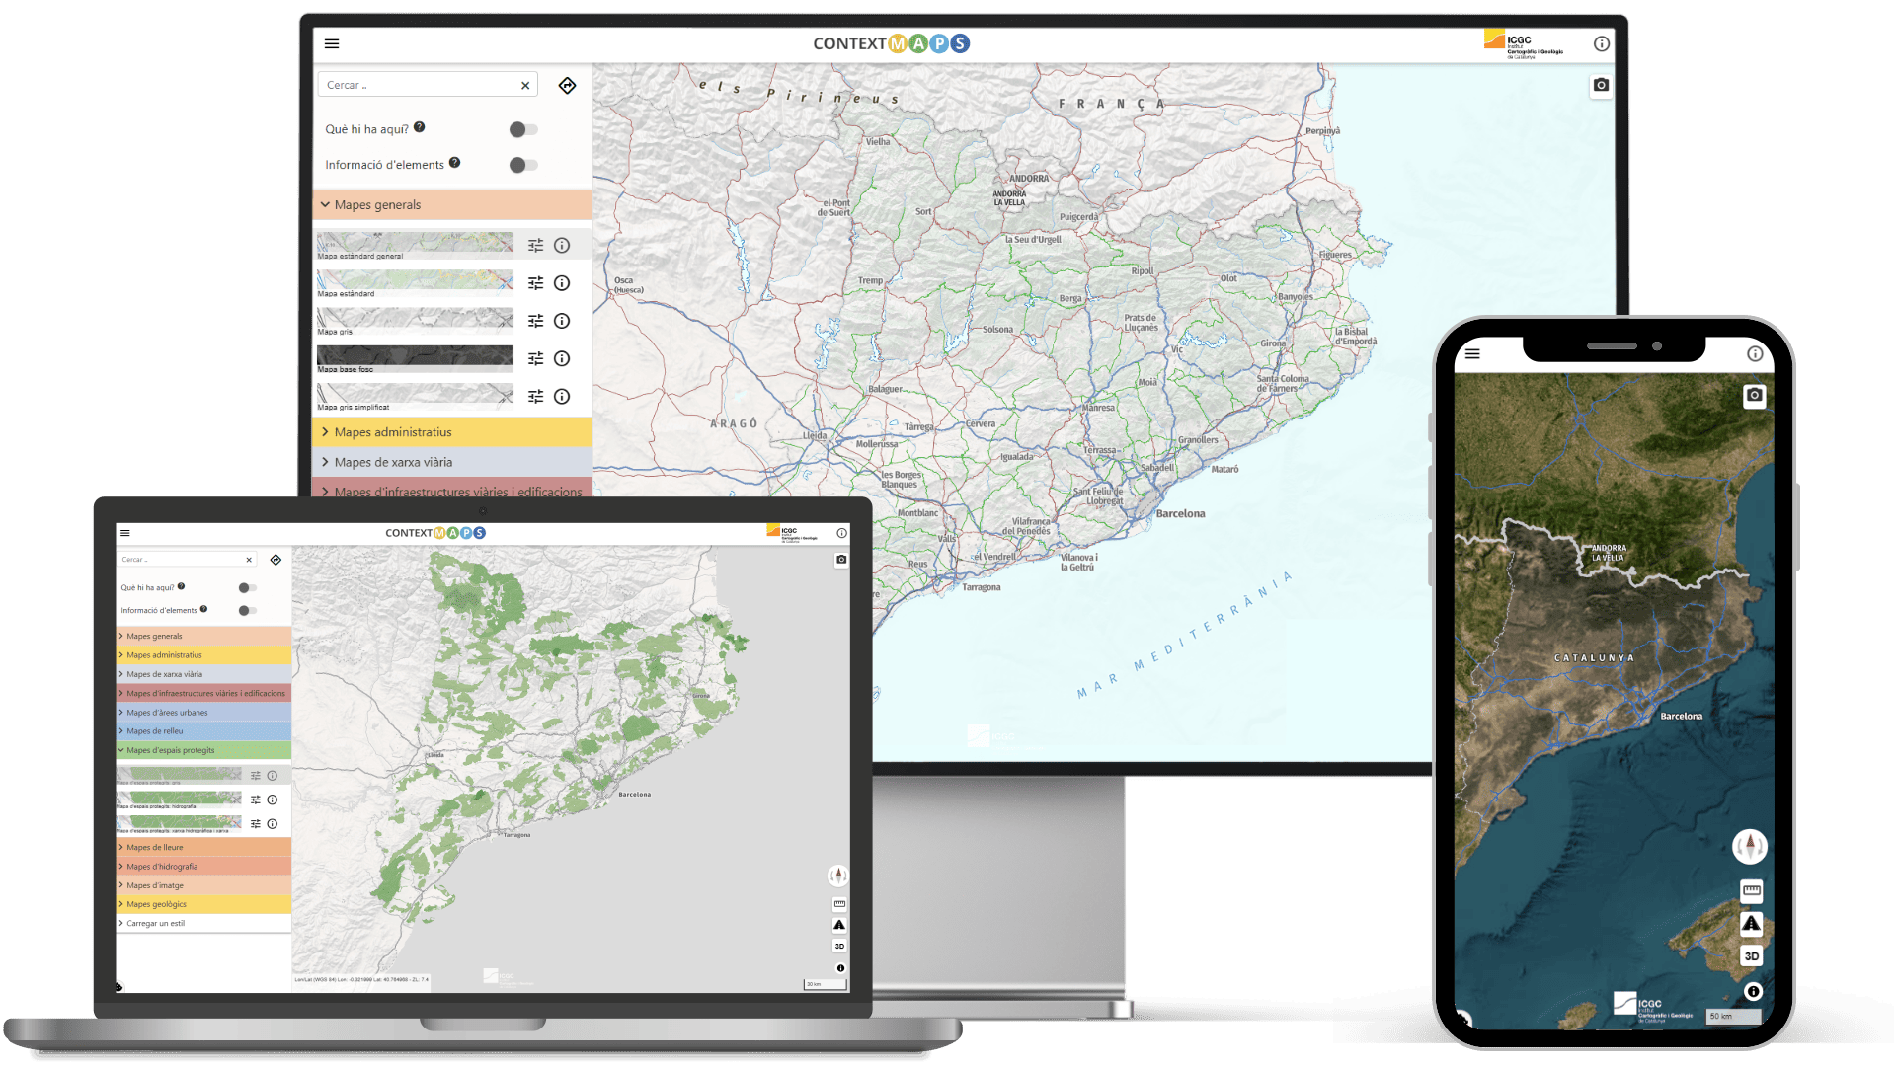The image size is (1896, 1066).
Task: Clear the search field with the X button
Action: click(524, 85)
